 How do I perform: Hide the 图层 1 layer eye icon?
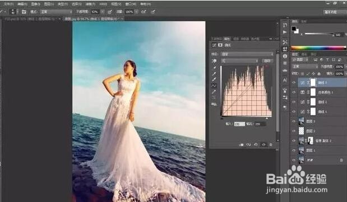pos(294,151)
